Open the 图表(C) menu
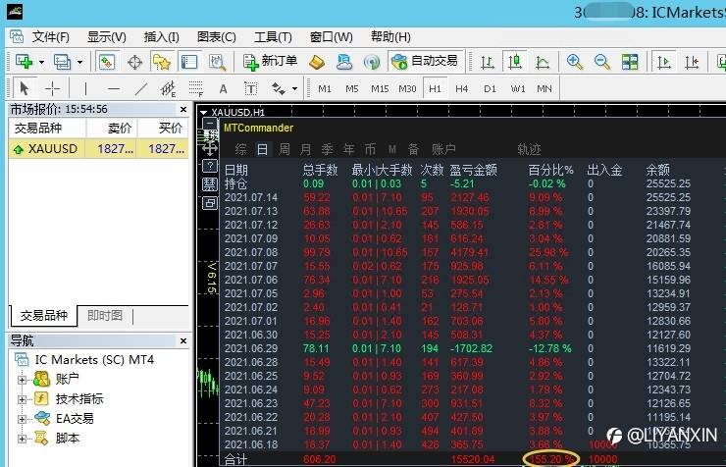Viewport: 726px width, 467px height. click(216, 37)
